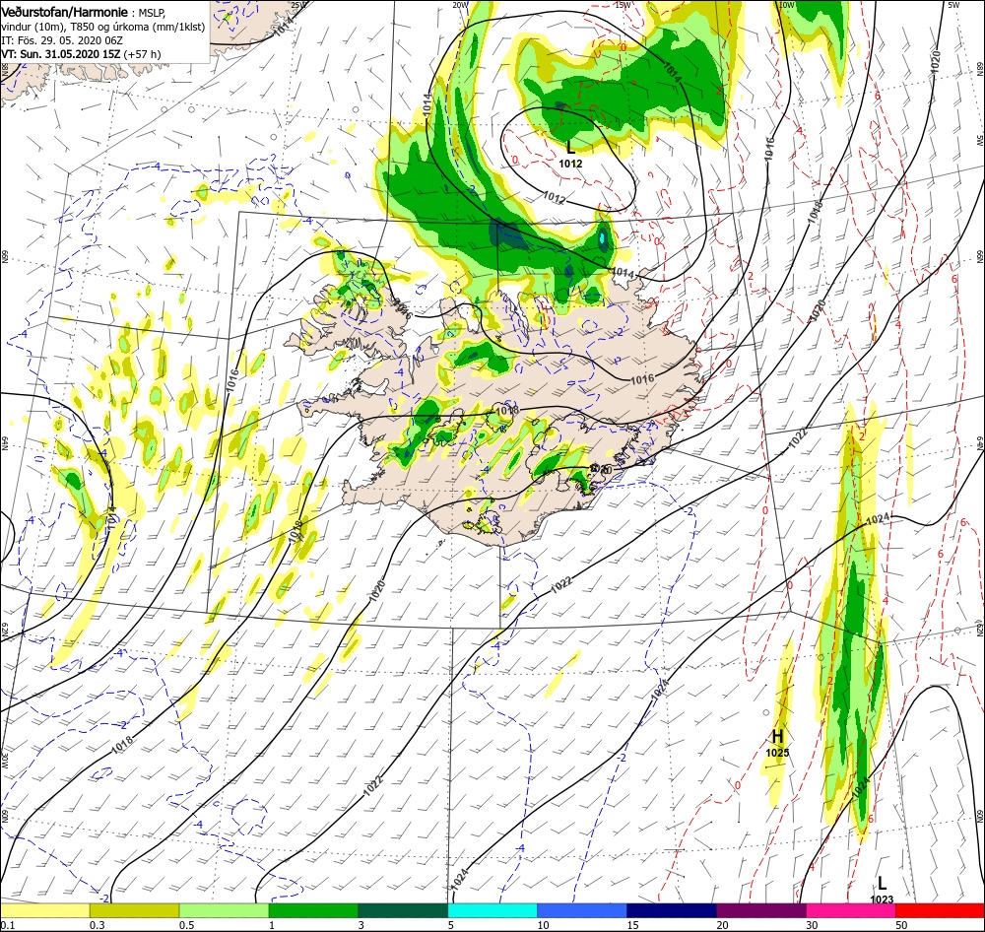Click the 'VT: Sun. 31.05.2020 15Z' valid time
Screen dimensions: 985x932
(60, 54)
